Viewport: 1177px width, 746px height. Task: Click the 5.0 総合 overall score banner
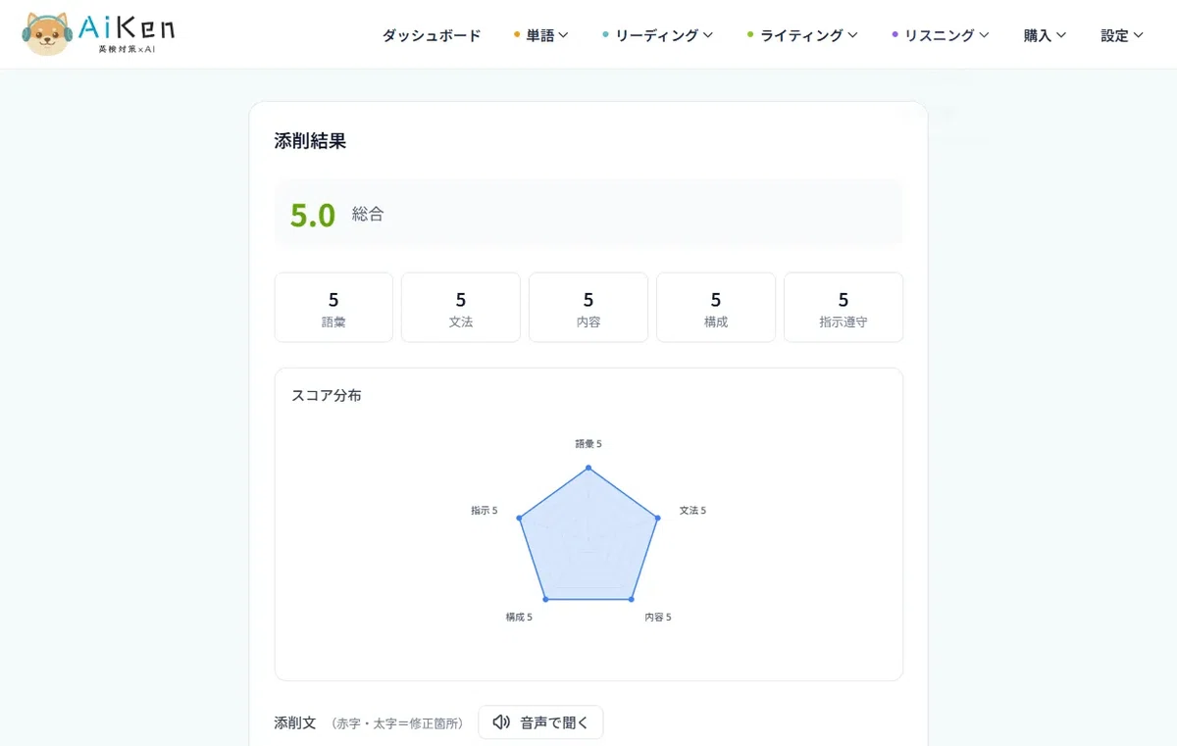[x=588, y=214]
